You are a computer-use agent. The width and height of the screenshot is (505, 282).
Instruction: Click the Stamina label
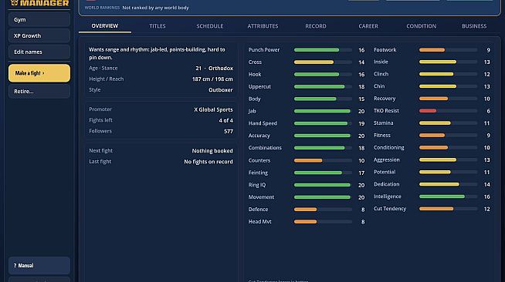click(x=383, y=123)
